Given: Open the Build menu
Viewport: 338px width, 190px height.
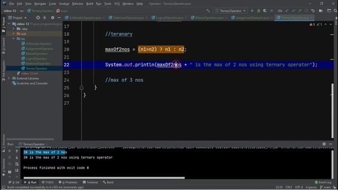Looking at the screenshot, I should tap(90, 4).
